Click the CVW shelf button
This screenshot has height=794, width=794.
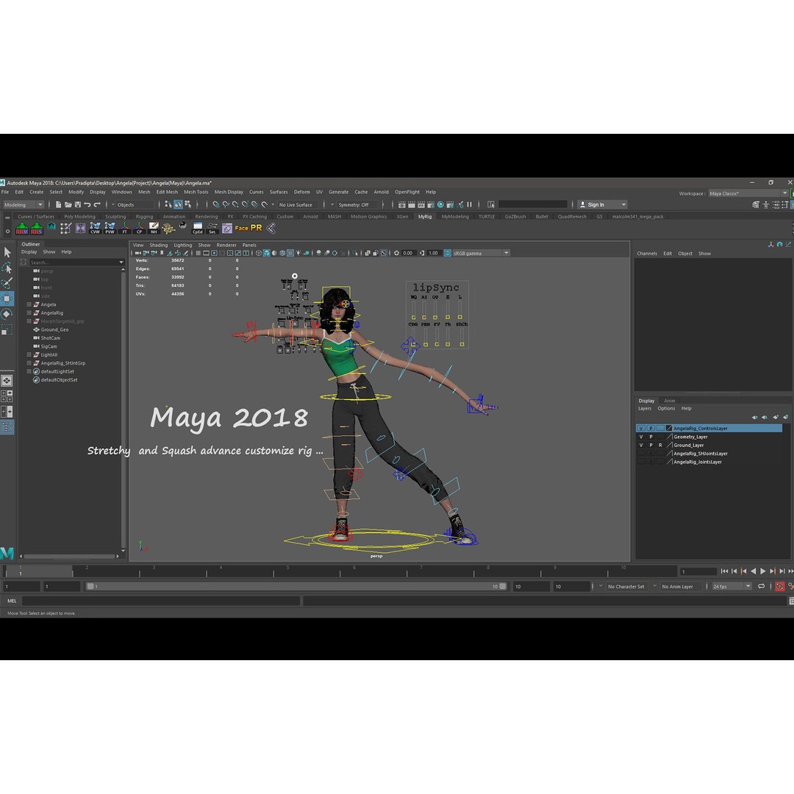coord(95,229)
